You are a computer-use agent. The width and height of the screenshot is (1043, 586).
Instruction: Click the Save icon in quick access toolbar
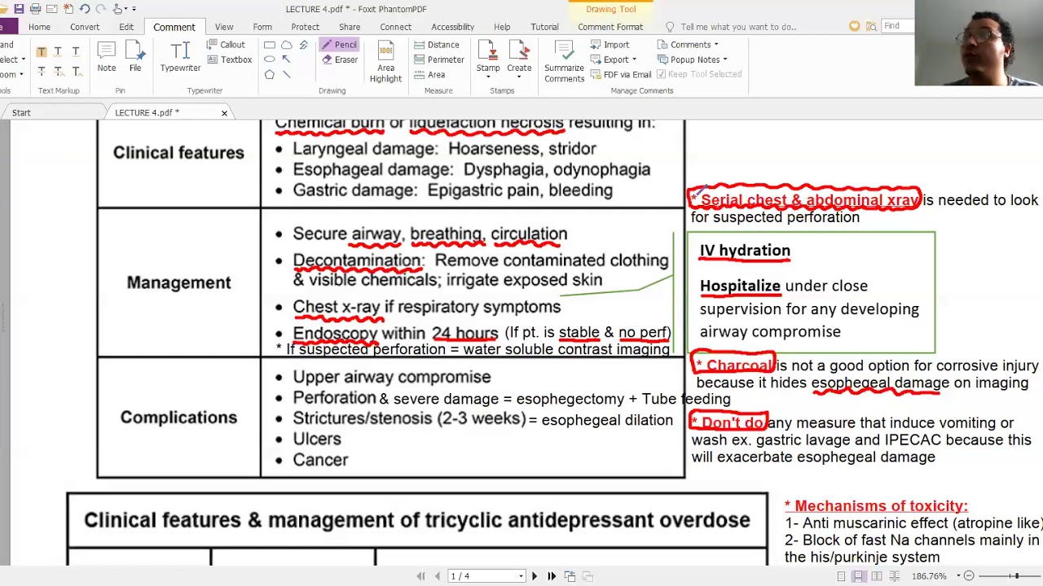coord(19,9)
